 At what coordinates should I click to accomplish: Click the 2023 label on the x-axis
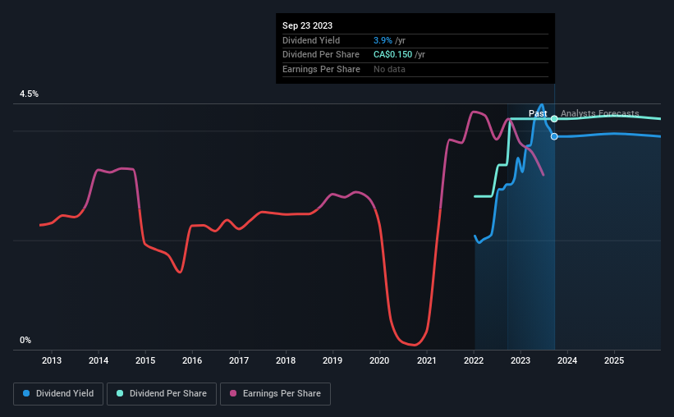point(520,360)
